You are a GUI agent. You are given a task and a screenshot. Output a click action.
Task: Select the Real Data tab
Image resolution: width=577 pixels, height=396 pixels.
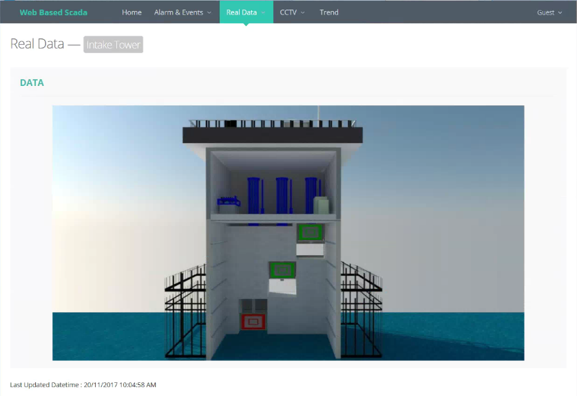click(246, 12)
